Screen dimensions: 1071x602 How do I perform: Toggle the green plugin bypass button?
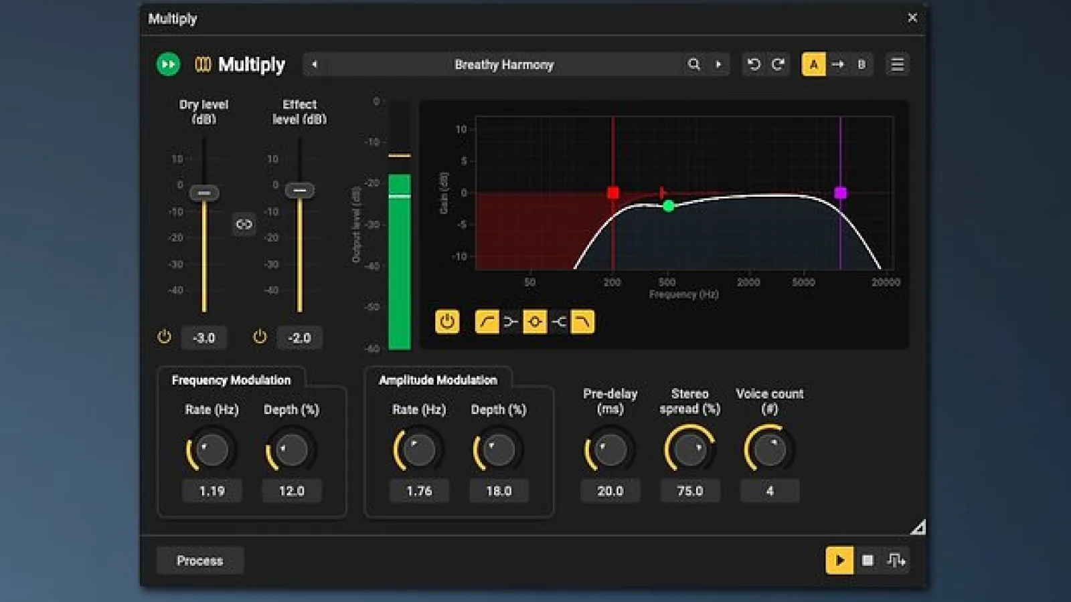click(x=169, y=64)
